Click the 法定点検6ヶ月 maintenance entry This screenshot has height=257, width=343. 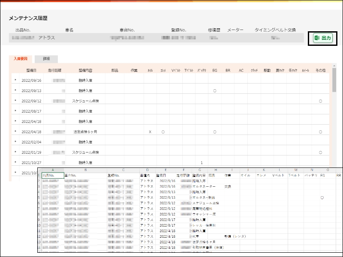point(85,132)
